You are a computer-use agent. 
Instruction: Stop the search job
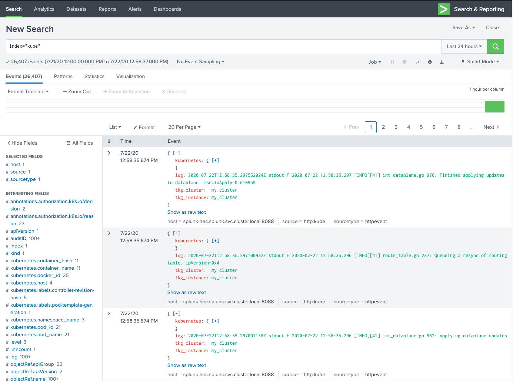(x=404, y=62)
